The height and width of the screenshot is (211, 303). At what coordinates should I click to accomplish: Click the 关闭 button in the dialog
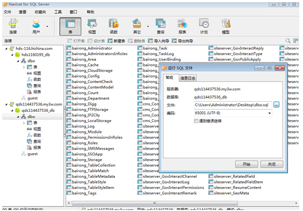coord(271,164)
